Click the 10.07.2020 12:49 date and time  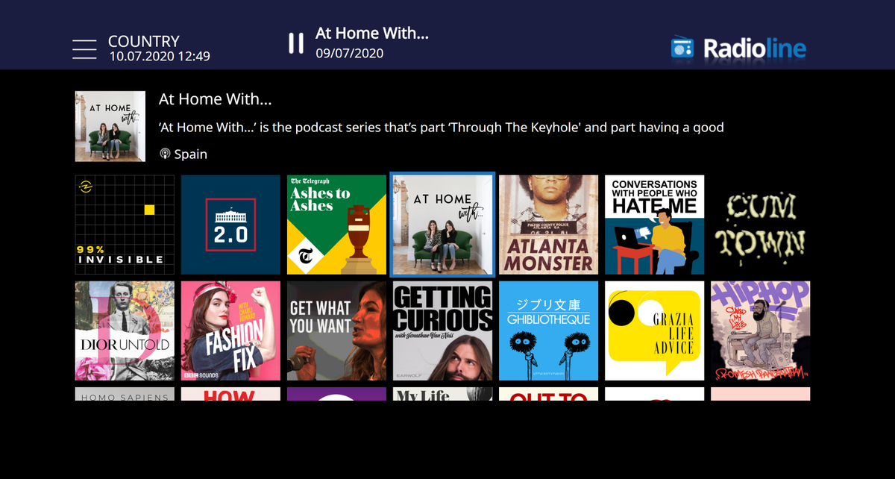tap(160, 56)
